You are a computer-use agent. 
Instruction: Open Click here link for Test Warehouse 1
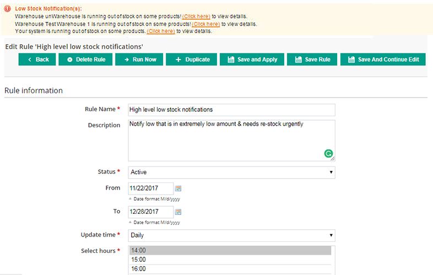click(x=205, y=24)
